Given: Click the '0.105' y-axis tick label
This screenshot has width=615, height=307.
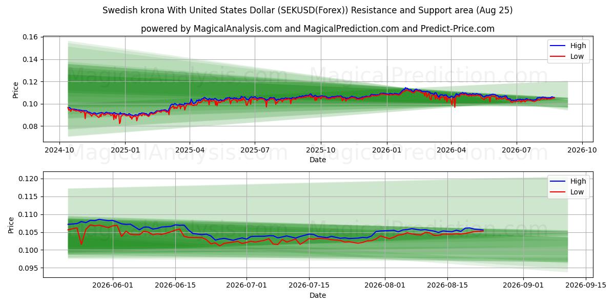Looking at the screenshot, I should [x=29, y=232].
